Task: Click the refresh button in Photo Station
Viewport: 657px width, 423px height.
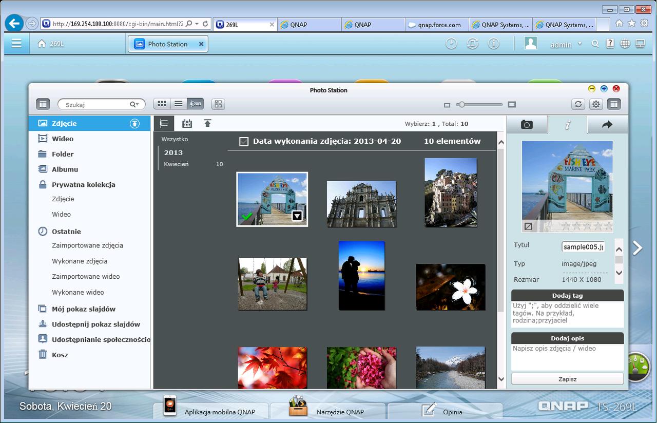Action: [578, 104]
